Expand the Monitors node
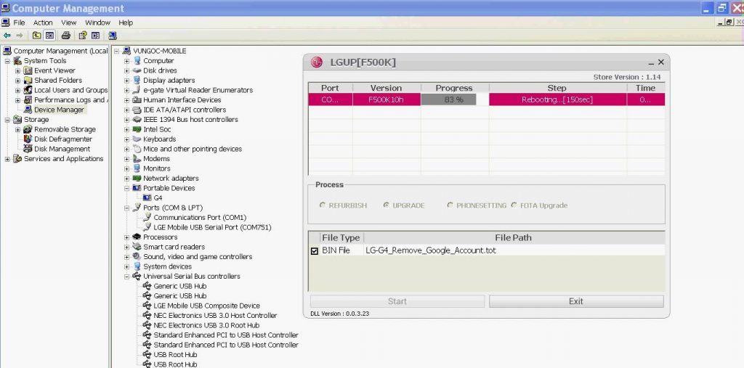 (126, 169)
